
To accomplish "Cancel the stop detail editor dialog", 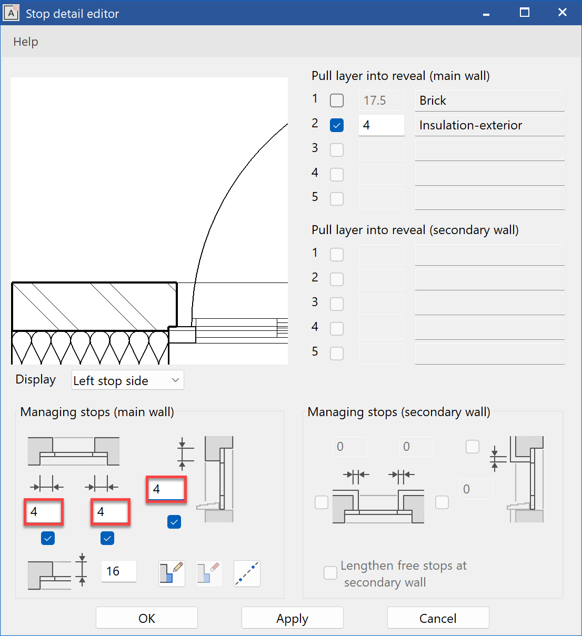I will [x=438, y=618].
